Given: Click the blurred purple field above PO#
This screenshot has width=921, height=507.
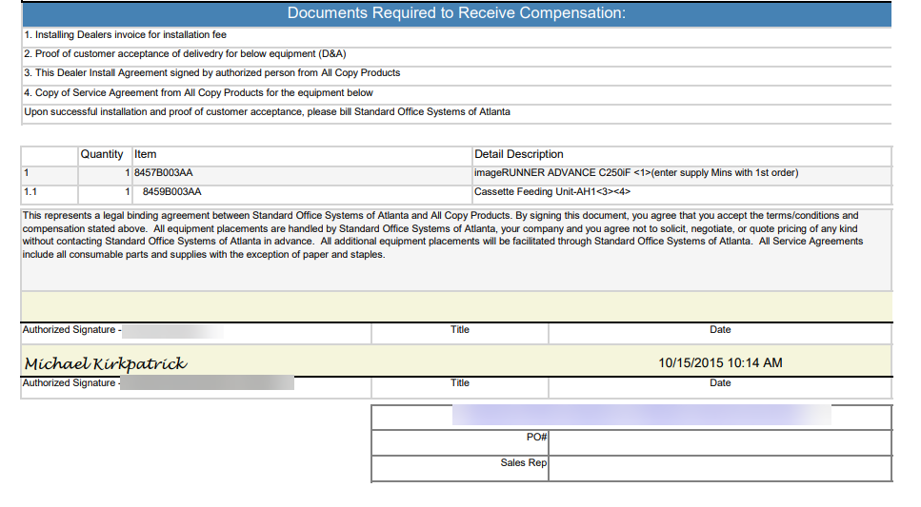Looking at the screenshot, I should click(x=641, y=415).
